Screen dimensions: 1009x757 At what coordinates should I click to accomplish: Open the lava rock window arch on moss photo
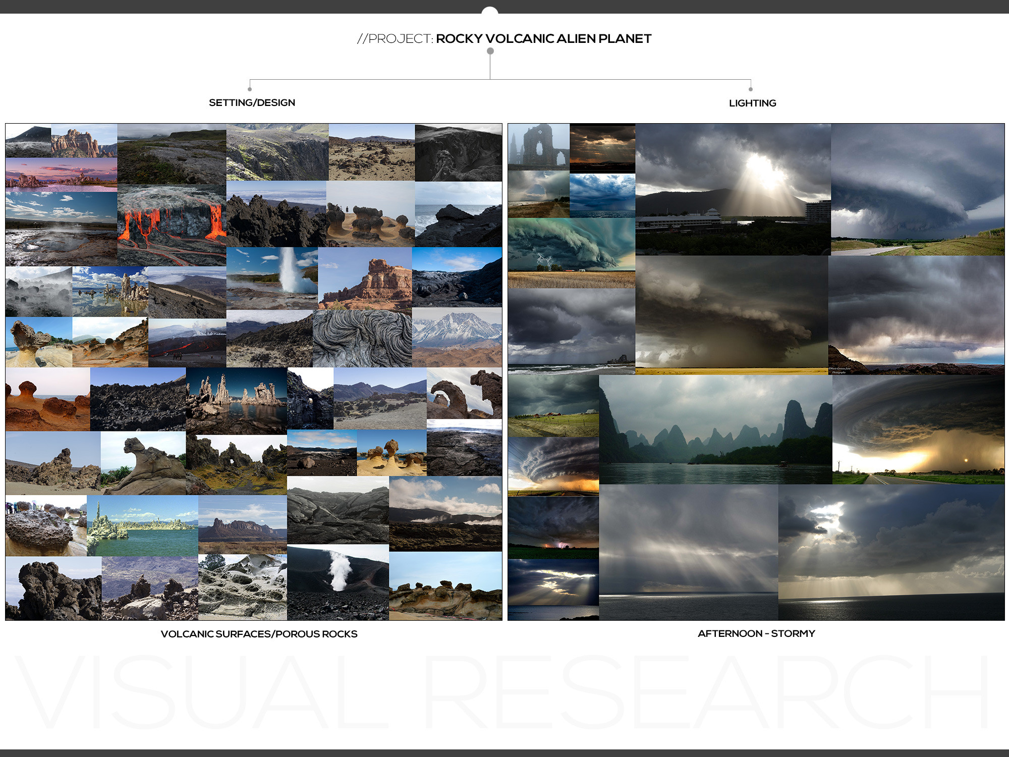237,465
